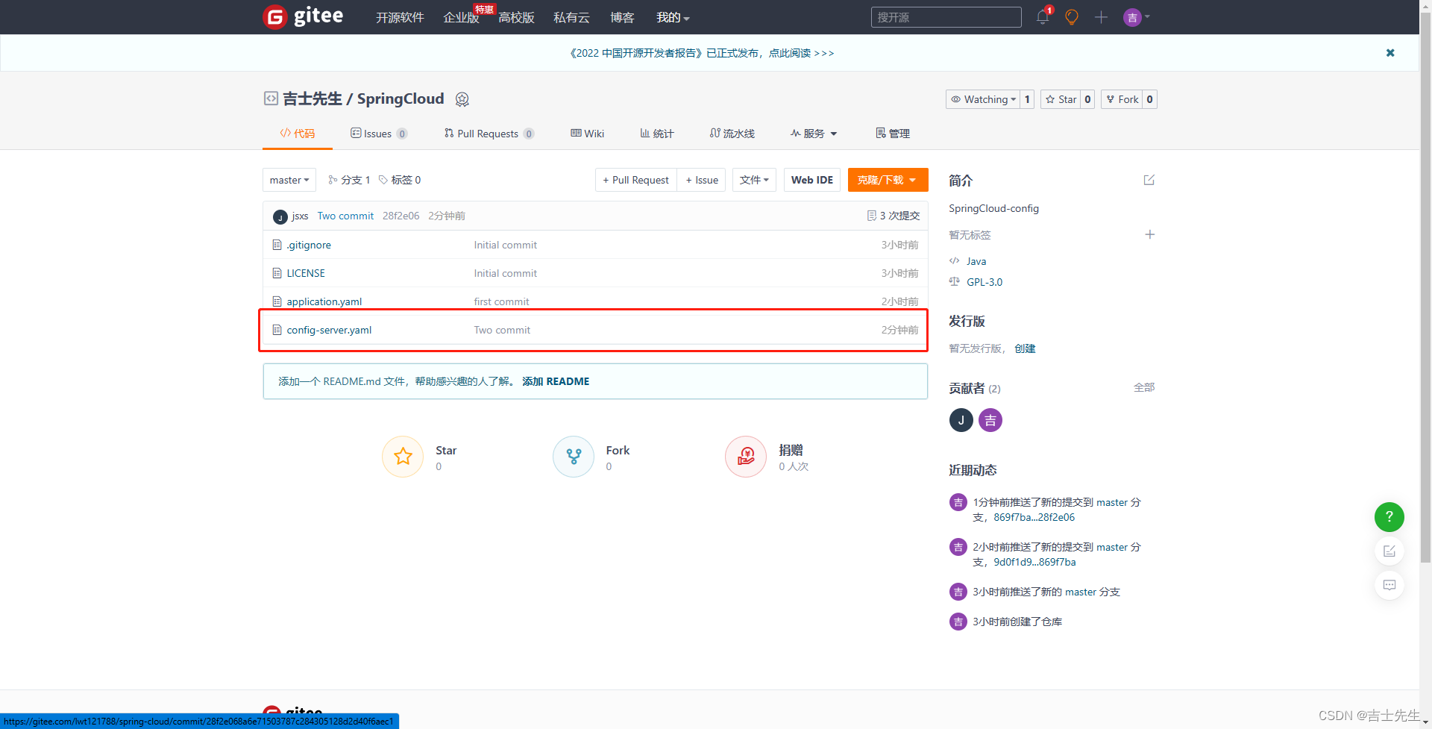Click the 标签 0 link
Screen dimensions: 1432x729
click(400, 180)
